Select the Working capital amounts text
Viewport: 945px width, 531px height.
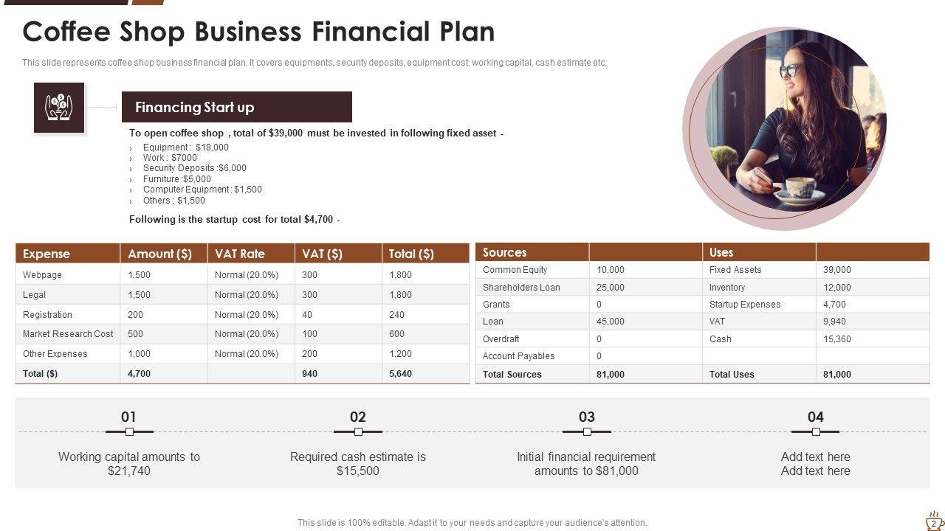tap(129, 464)
